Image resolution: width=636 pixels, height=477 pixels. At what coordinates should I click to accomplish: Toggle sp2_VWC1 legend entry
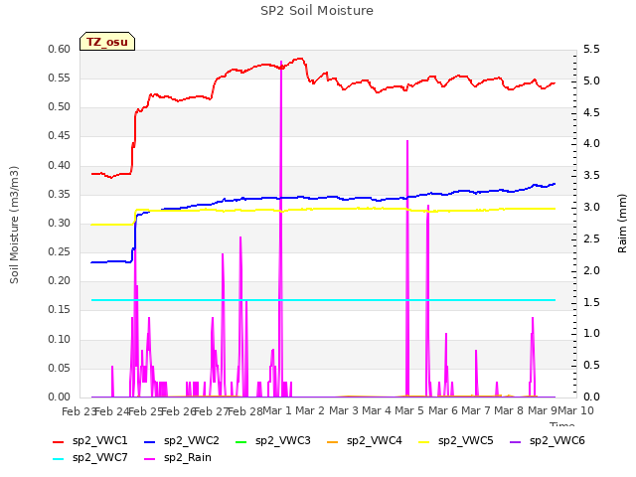pos(90,440)
